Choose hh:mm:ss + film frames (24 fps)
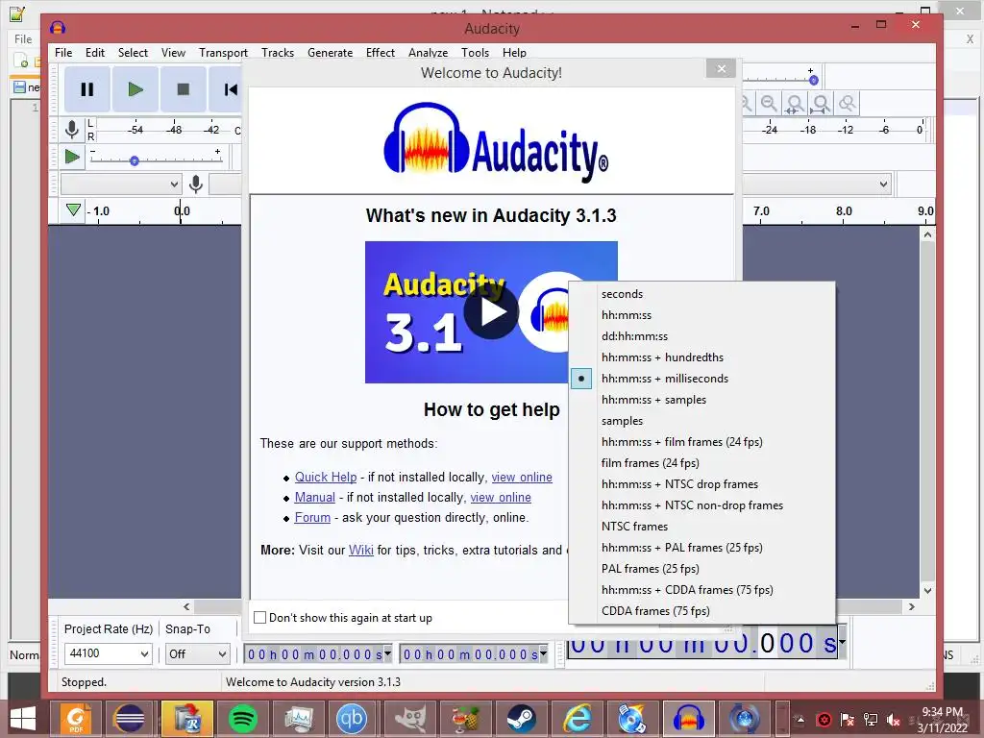Viewport: 984px width, 738px height. tap(701, 442)
